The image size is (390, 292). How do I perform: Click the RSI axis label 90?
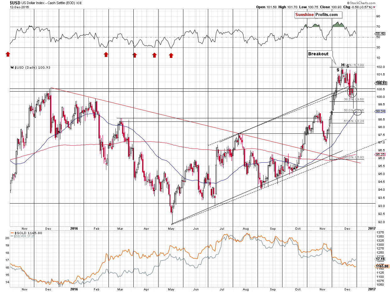point(378,16)
